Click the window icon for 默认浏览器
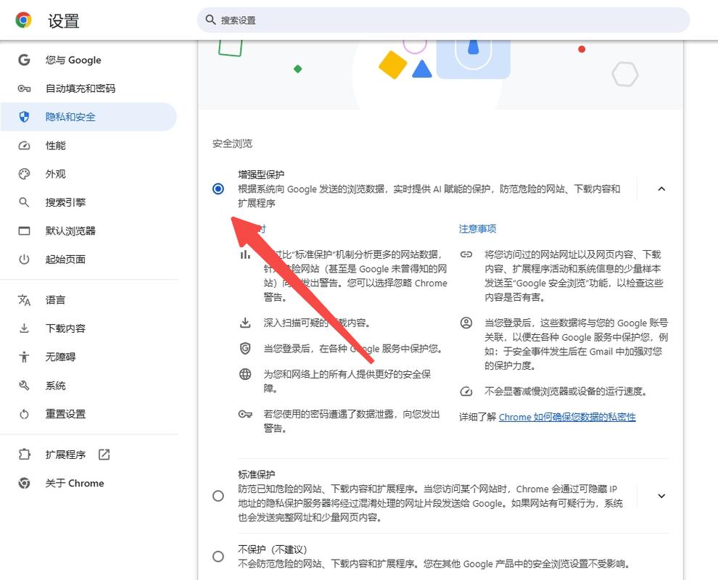Screen dimensions: 718x580 coord(24,231)
